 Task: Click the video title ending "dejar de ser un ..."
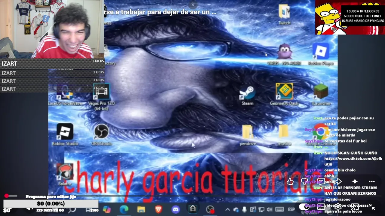point(160,12)
